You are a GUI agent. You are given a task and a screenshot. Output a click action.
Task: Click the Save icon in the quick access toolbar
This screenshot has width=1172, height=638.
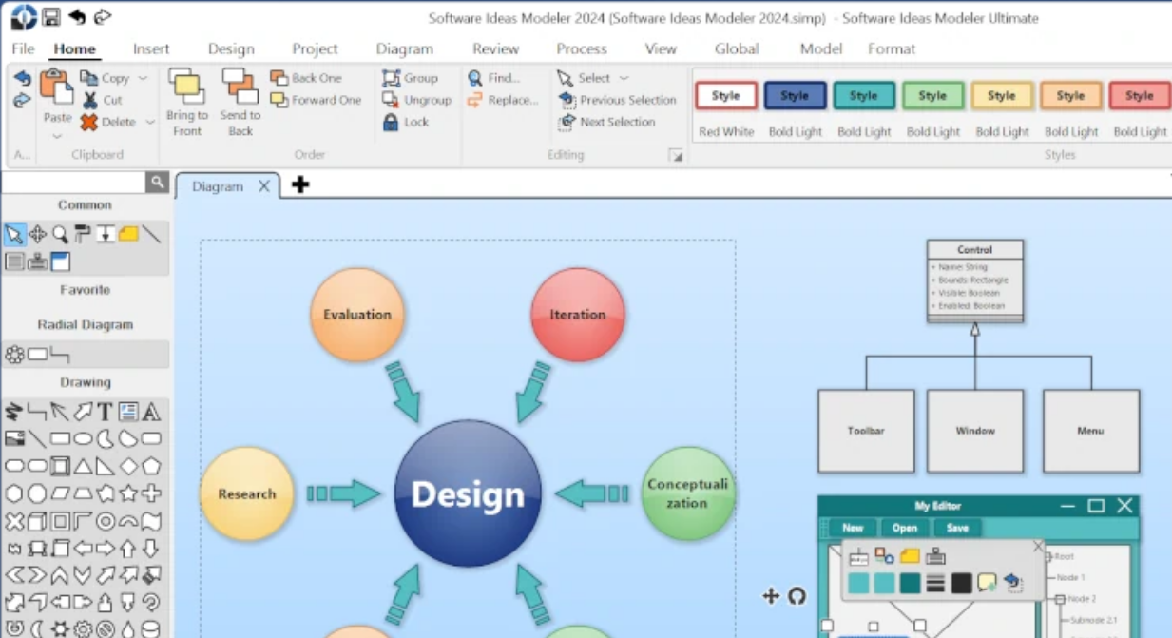[x=50, y=15]
